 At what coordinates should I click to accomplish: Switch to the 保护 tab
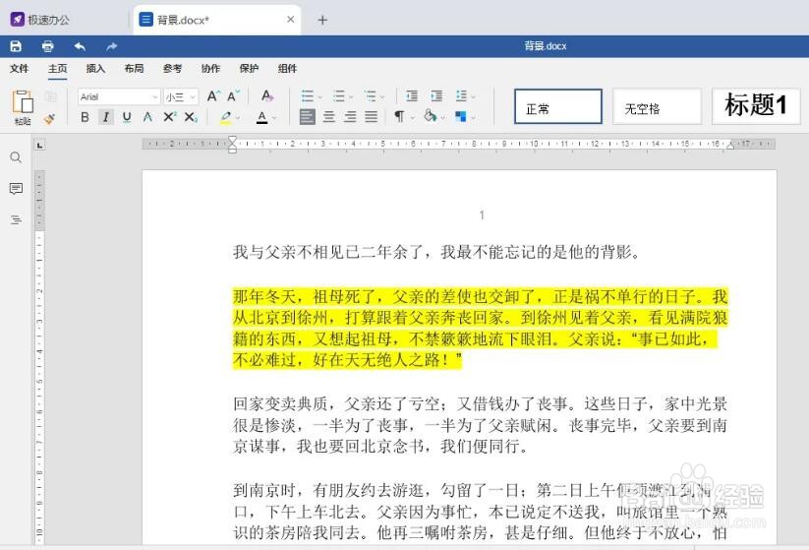249,68
